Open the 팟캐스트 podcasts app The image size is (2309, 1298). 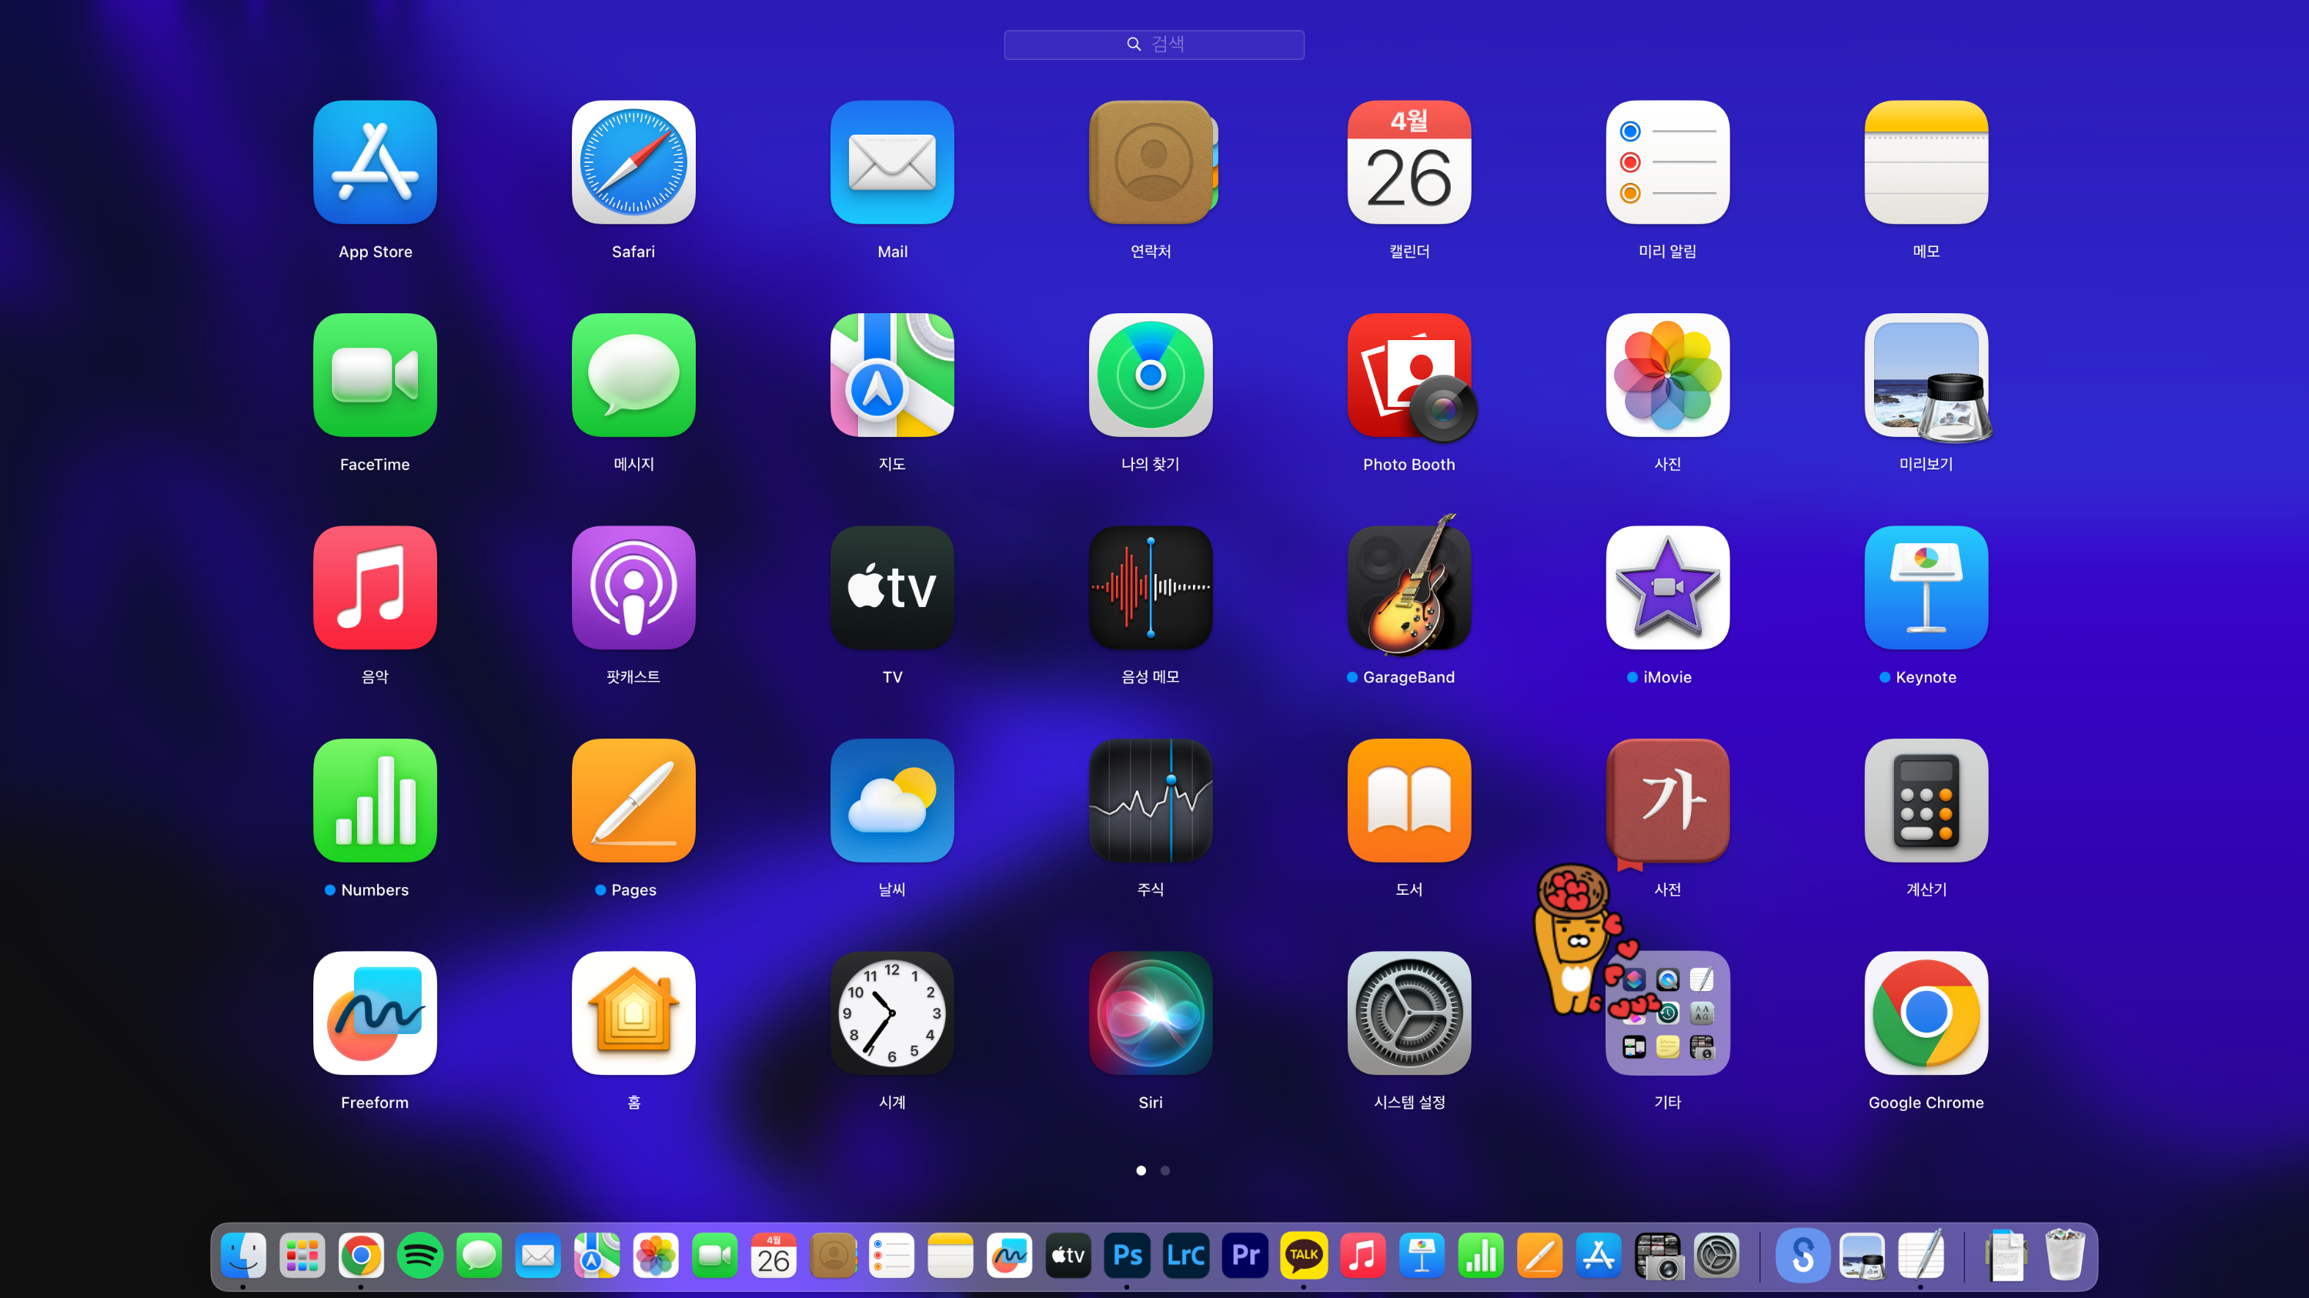click(633, 588)
